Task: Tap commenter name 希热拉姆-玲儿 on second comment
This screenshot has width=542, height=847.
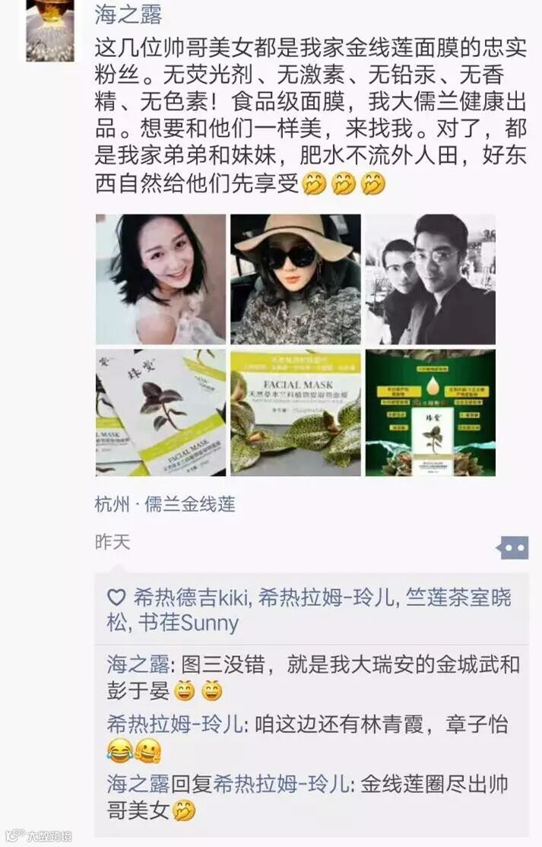Action: (x=176, y=724)
